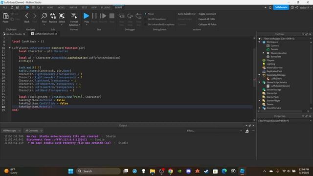Open Format Selection dropdown arrow

tap(79, 25)
